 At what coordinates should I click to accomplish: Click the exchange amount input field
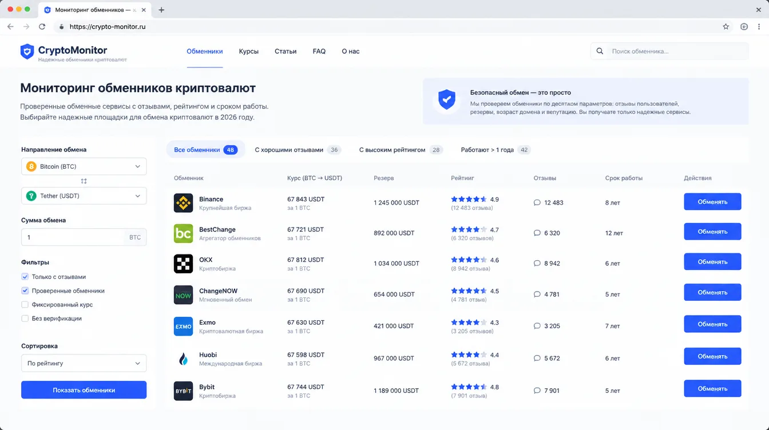pos(84,237)
